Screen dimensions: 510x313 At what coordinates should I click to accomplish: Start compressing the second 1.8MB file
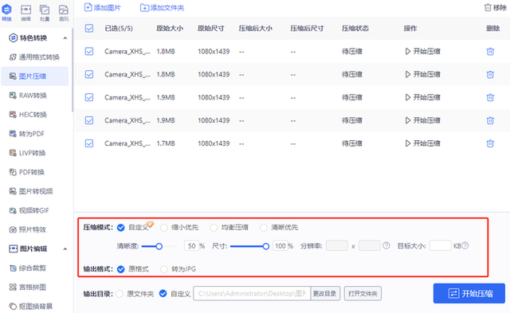click(x=422, y=74)
